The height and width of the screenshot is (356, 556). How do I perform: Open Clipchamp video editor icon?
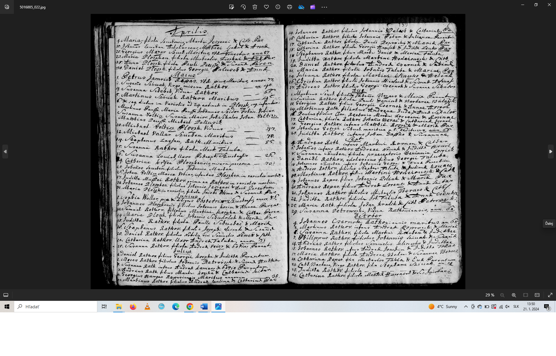[313, 7]
